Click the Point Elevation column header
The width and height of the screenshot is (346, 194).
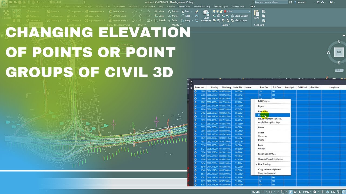[238, 88]
